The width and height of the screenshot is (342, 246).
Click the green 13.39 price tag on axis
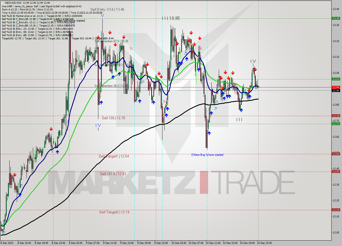336,18
